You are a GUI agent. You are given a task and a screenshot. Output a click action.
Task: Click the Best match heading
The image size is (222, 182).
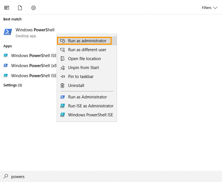13,19
